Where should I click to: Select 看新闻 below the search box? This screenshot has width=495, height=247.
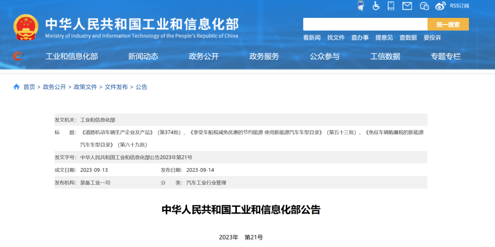coord(312,38)
